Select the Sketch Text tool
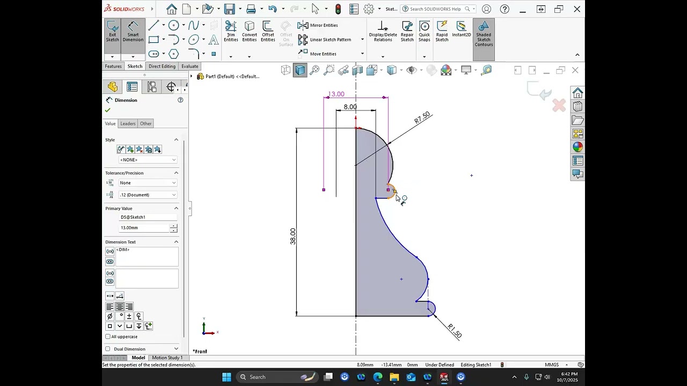687x386 pixels. (x=214, y=39)
